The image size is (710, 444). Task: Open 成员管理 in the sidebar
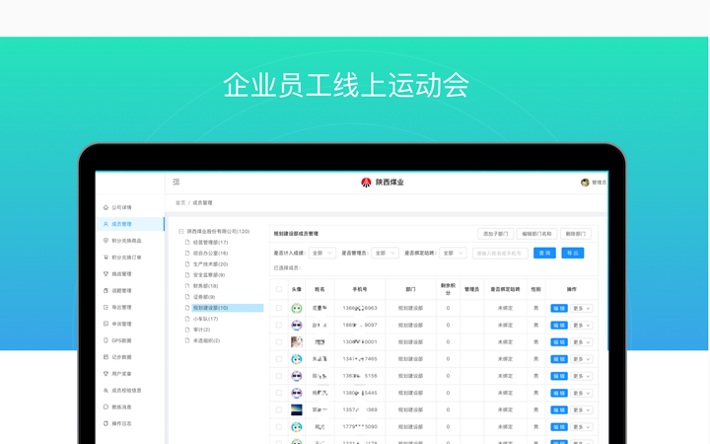[x=130, y=224]
